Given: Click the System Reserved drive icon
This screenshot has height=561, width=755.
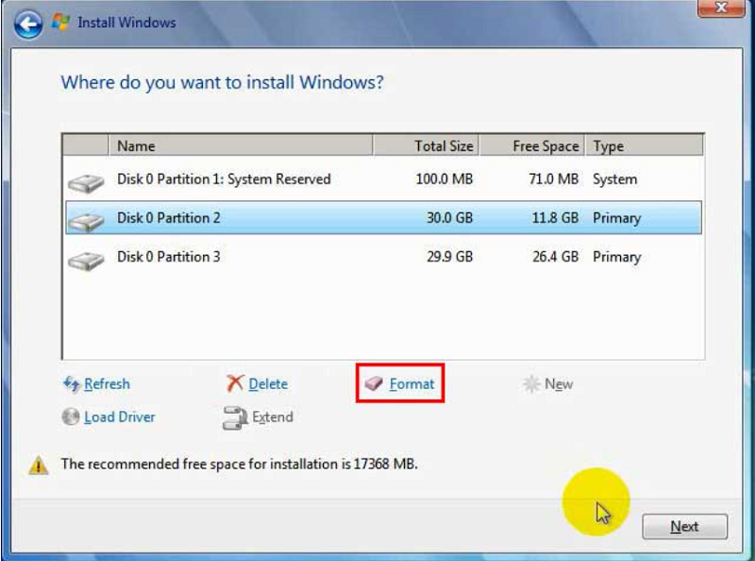Looking at the screenshot, I should 86,181.
